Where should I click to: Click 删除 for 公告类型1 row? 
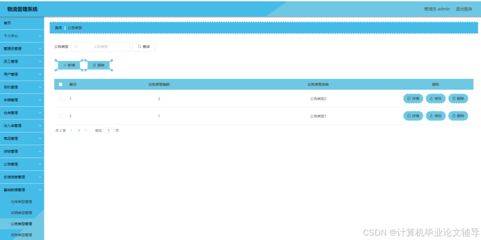[458, 116]
